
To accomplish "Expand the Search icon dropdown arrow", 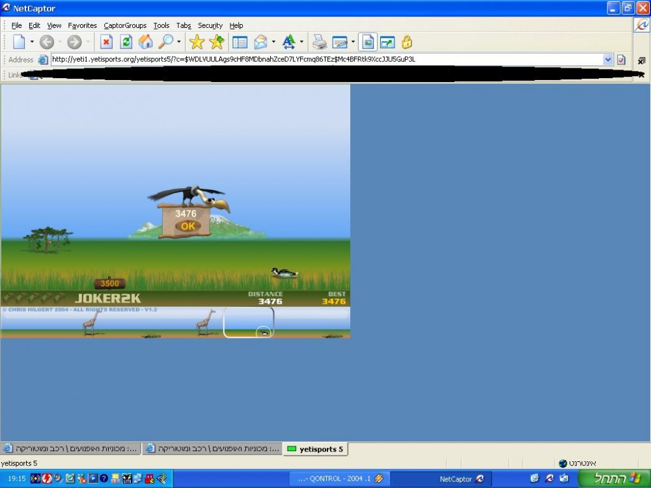I will 179,42.
